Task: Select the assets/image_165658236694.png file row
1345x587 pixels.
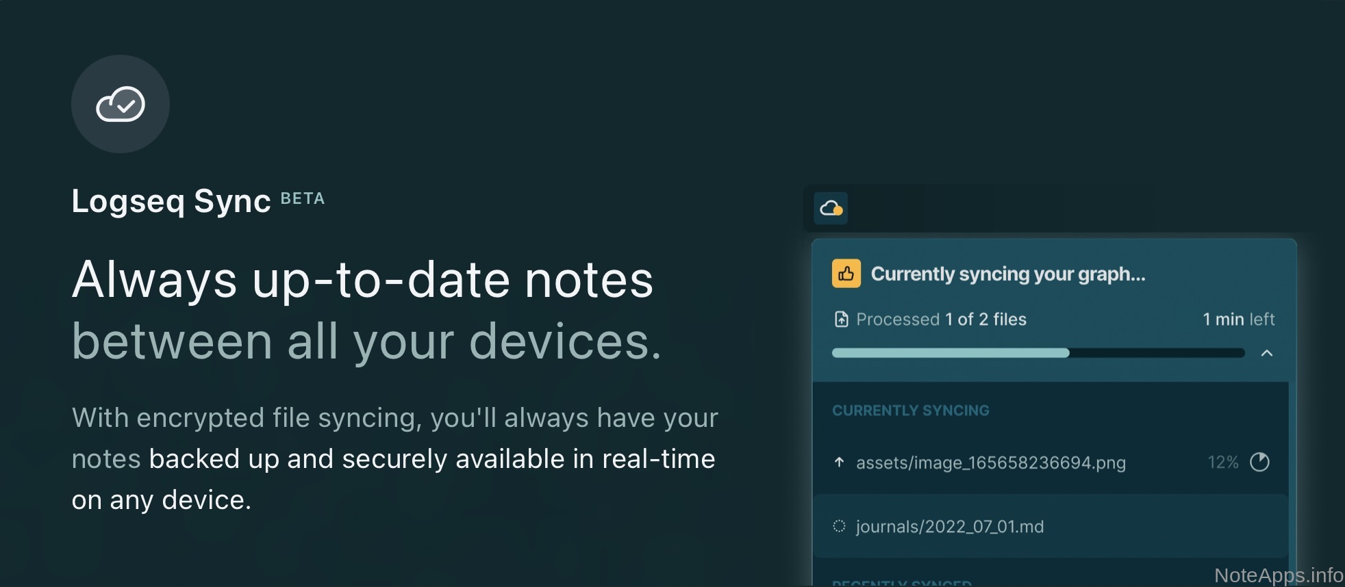Action: [990, 462]
